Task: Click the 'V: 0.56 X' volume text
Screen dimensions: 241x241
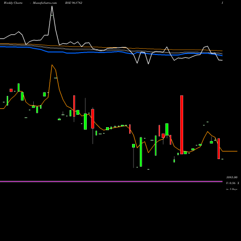Action: 232,183
